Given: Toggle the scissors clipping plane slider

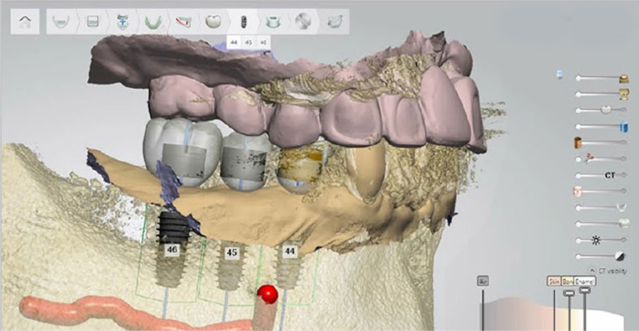Looking at the screenshot, I should 601,159.
